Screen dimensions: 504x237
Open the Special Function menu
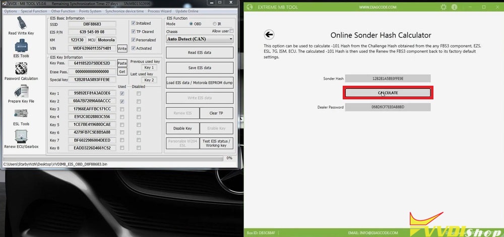coord(34,11)
